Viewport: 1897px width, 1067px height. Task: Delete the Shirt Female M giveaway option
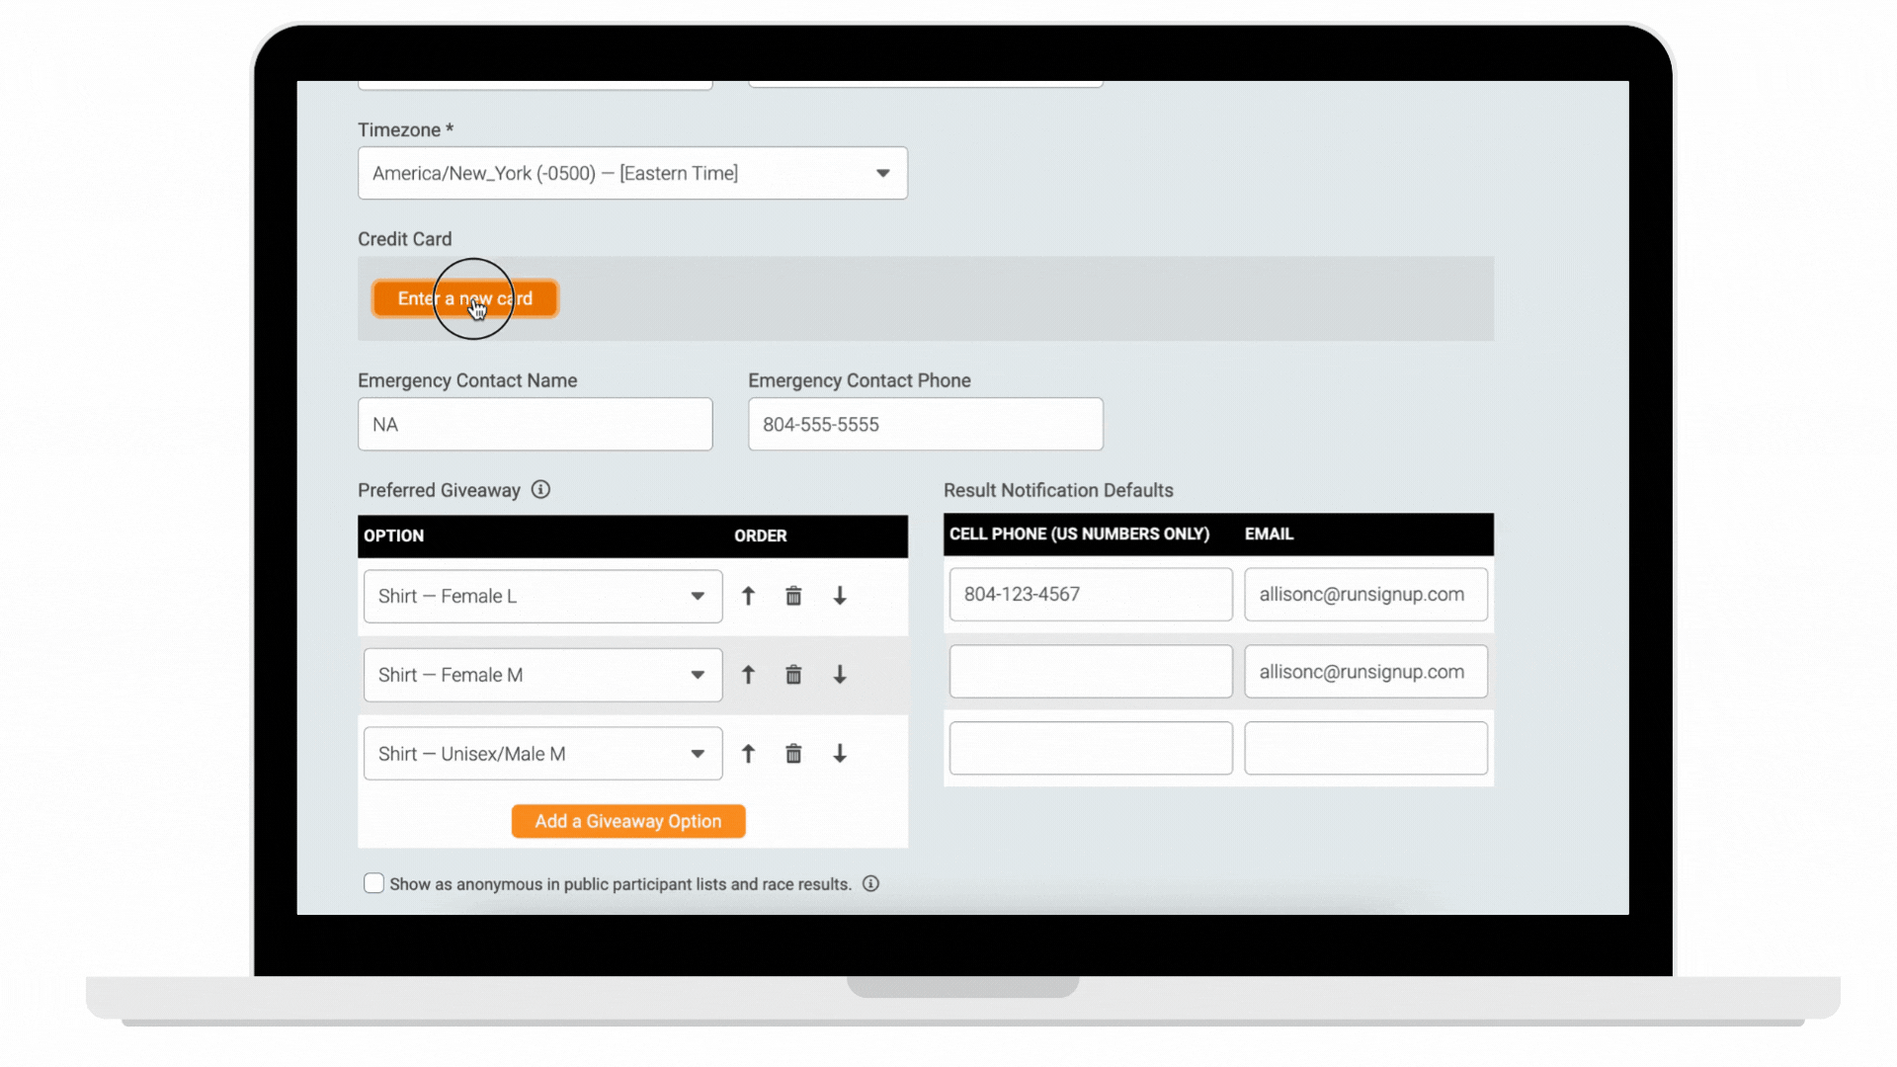tap(793, 675)
